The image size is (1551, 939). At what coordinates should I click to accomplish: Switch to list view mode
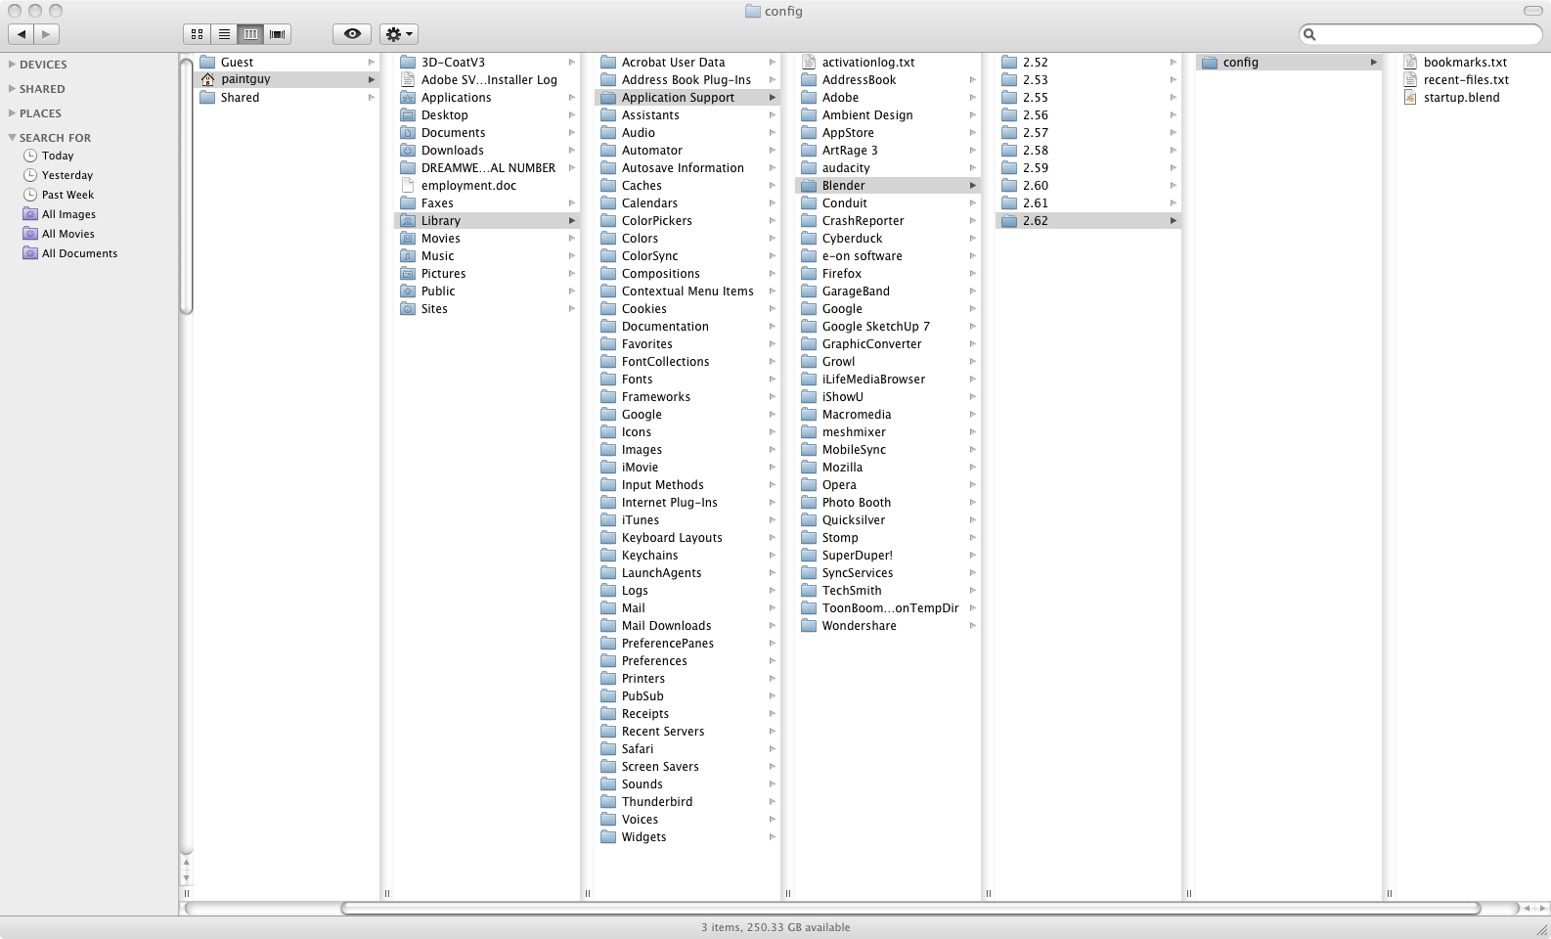[x=224, y=34]
